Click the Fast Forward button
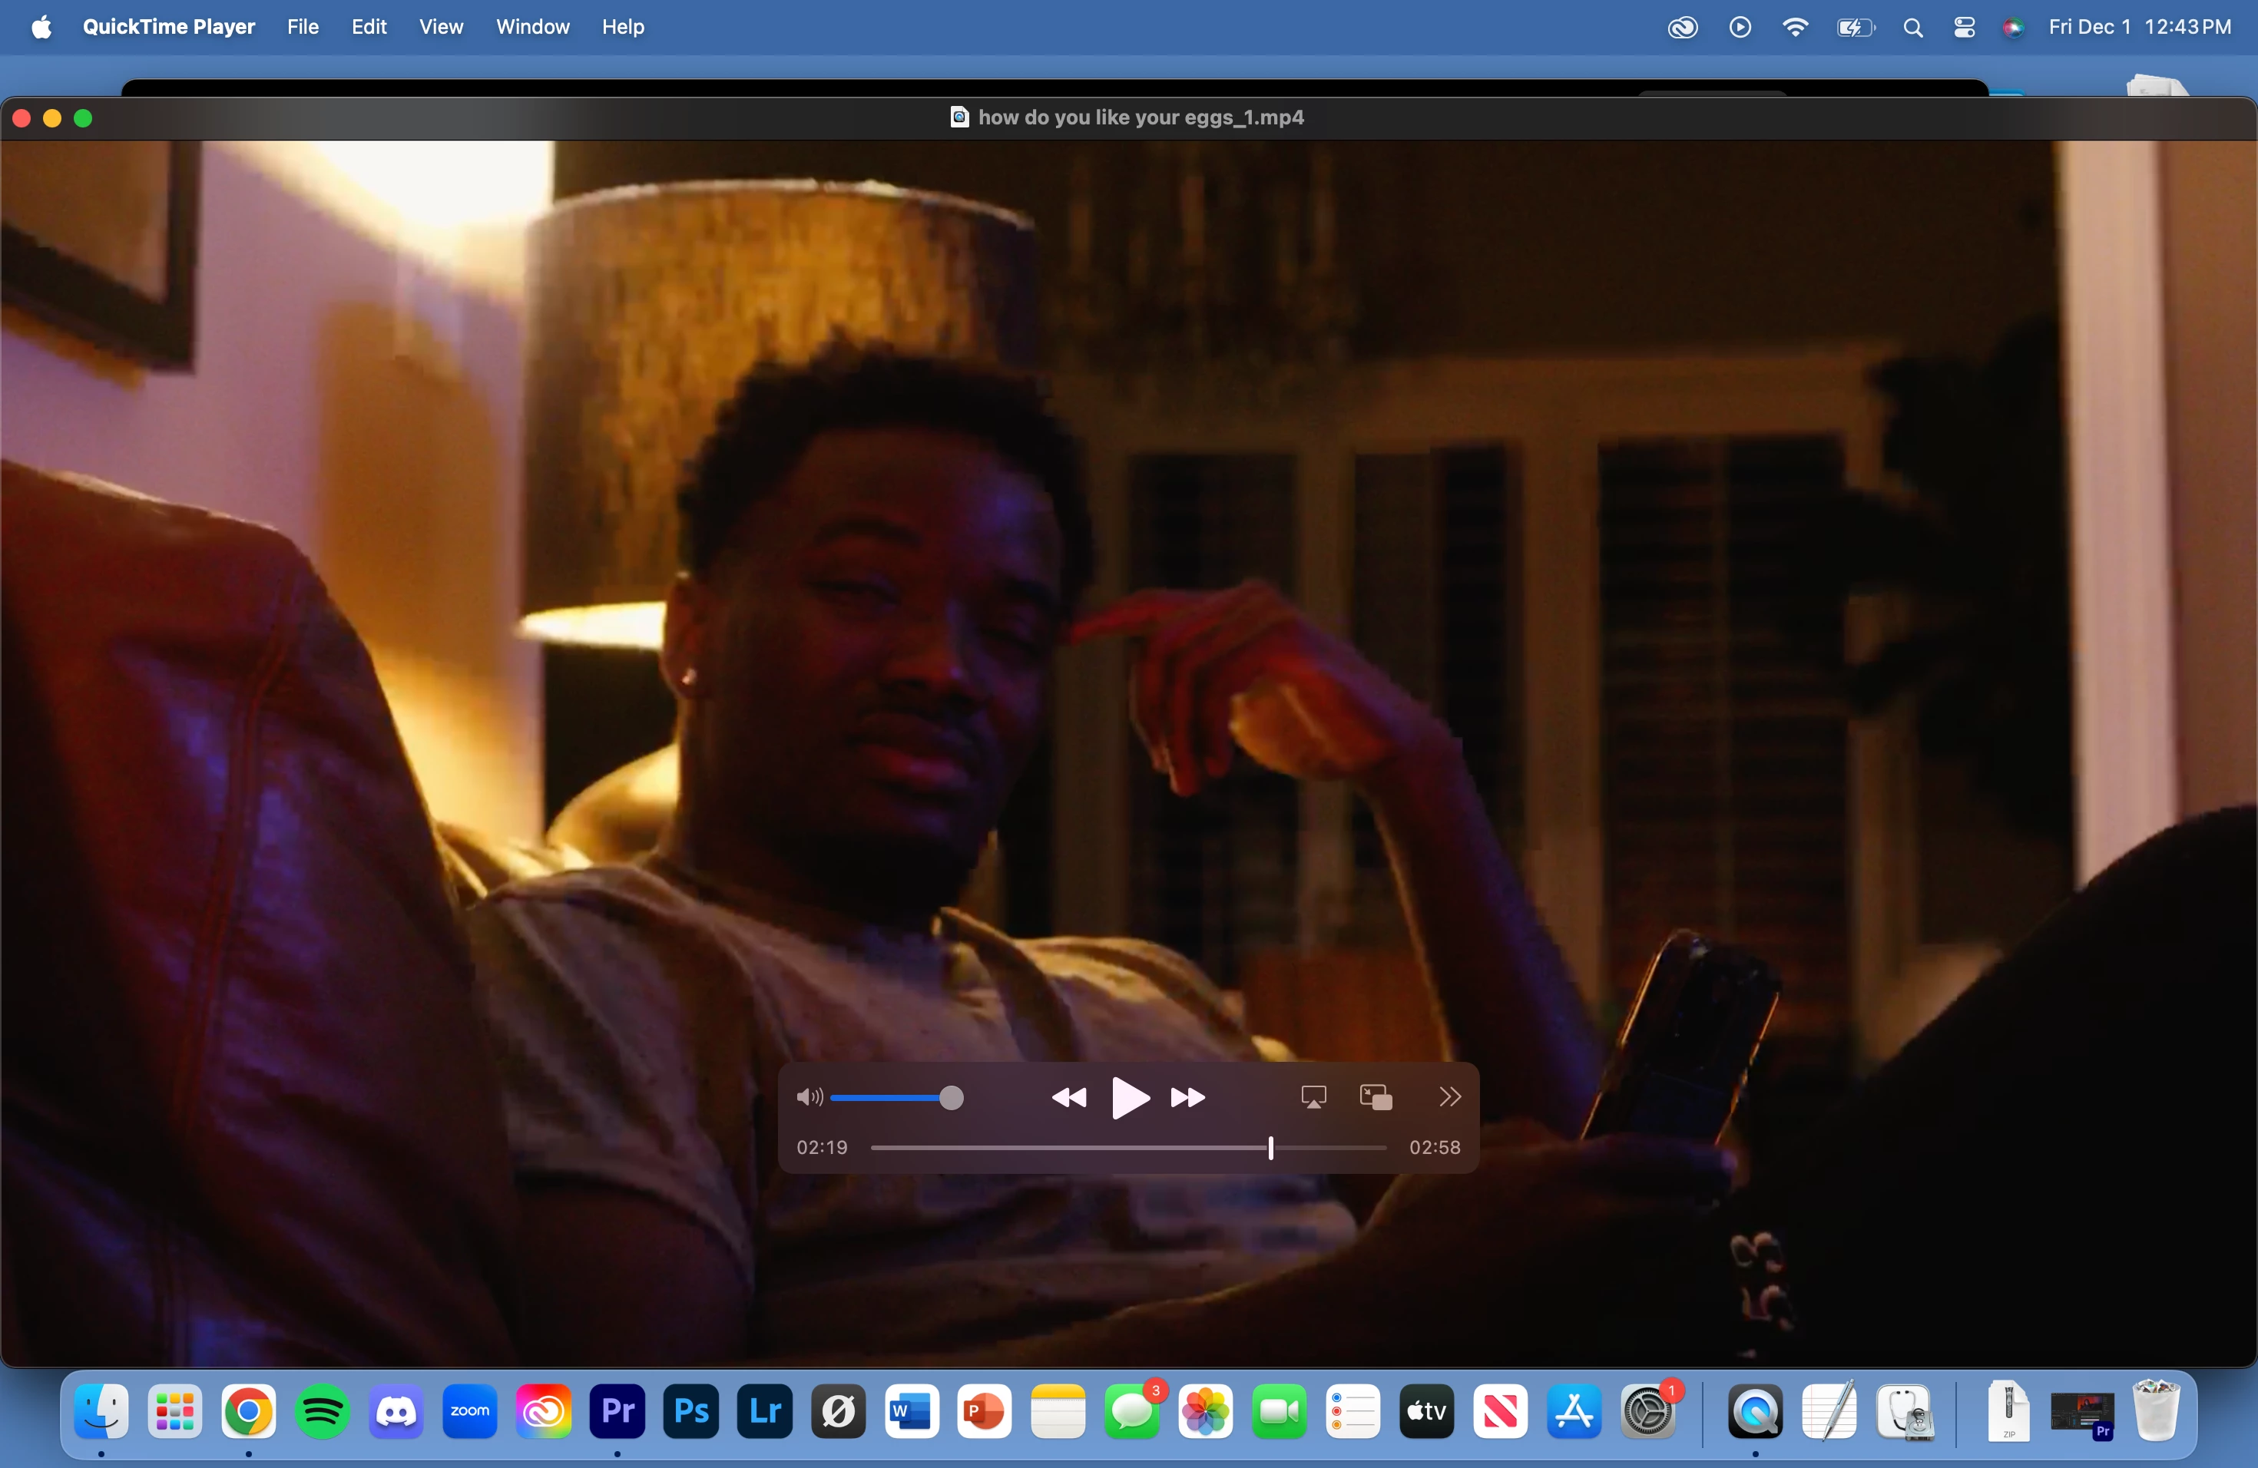Viewport: 2258px width, 1468px height. pos(1187,1097)
